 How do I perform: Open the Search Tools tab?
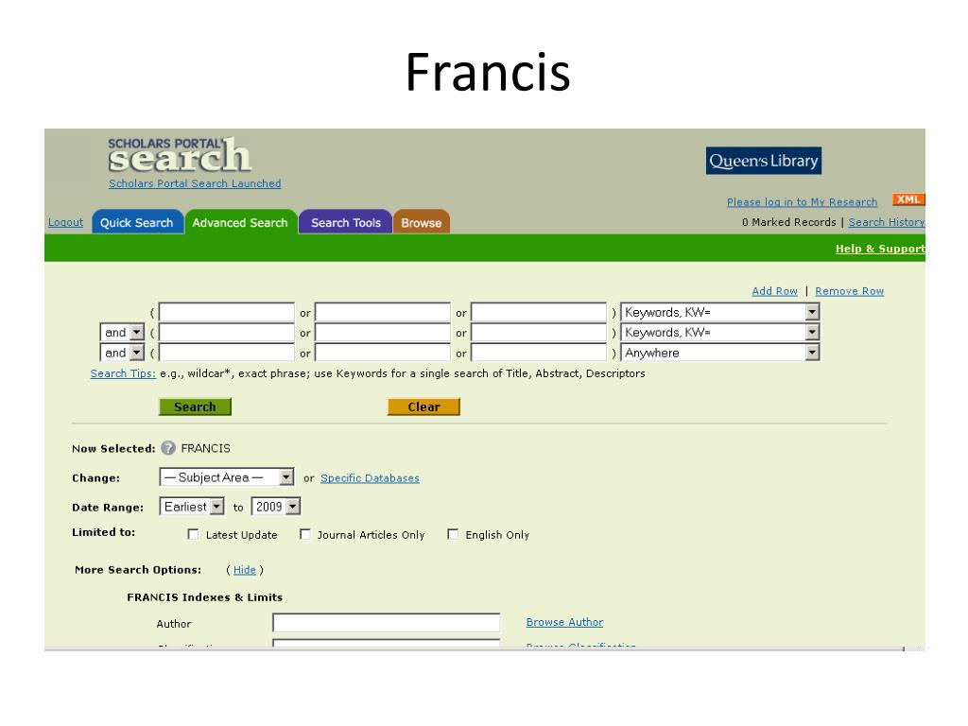click(x=346, y=223)
